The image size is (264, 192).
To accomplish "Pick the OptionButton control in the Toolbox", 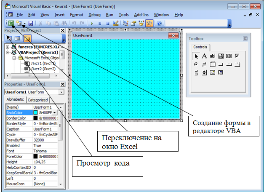I will (x=196, y=64).
